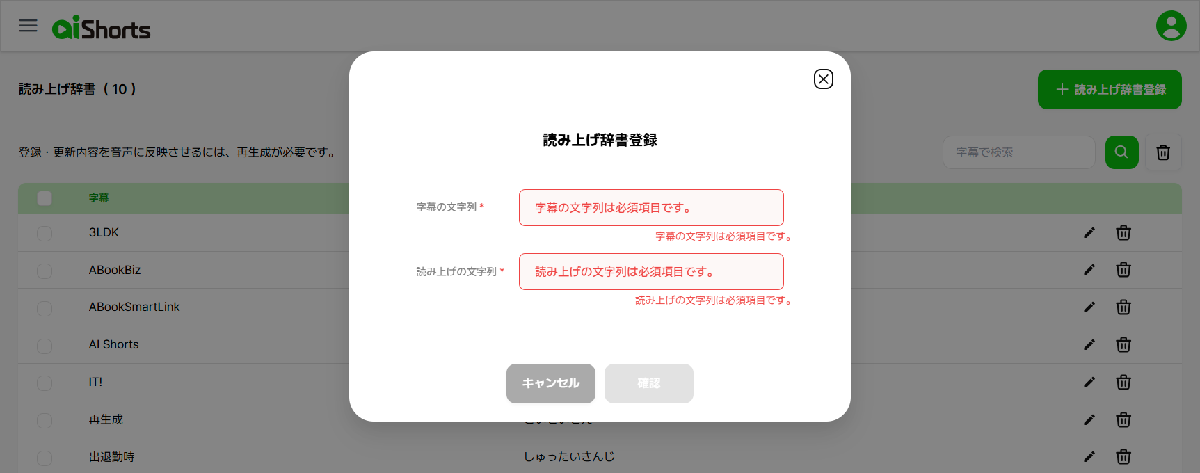
Task: Click the bulk delete trash icon beside search
Action: (1162, 152)
